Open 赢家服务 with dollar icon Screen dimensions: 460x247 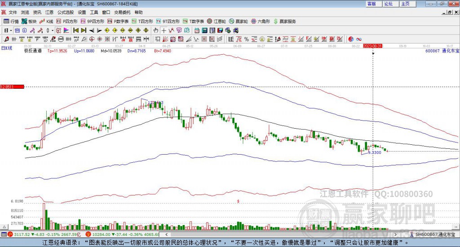(284, 22)
